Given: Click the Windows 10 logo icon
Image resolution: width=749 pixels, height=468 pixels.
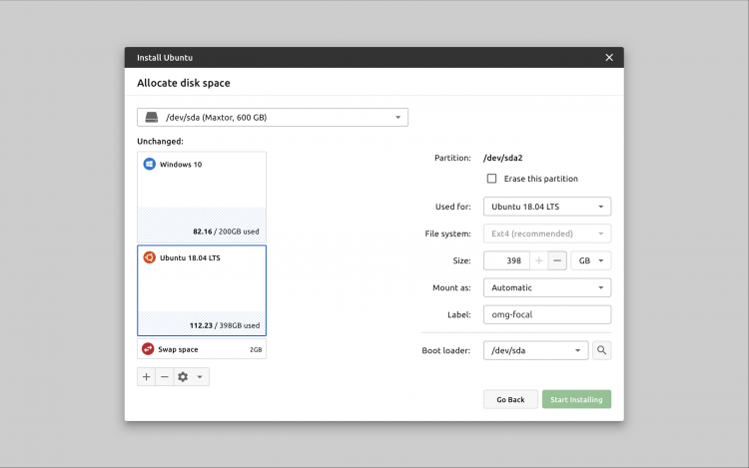Looking at the screenshot, I should pyautogui.click(x=150, y=164).
